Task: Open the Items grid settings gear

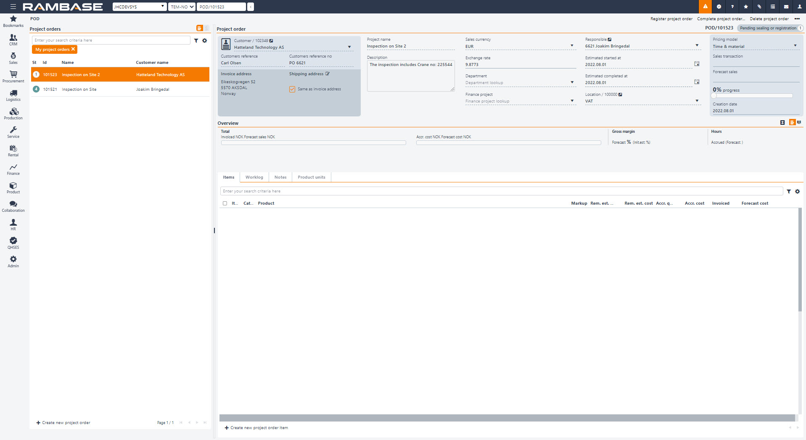Action: click(x=797, y=191)
